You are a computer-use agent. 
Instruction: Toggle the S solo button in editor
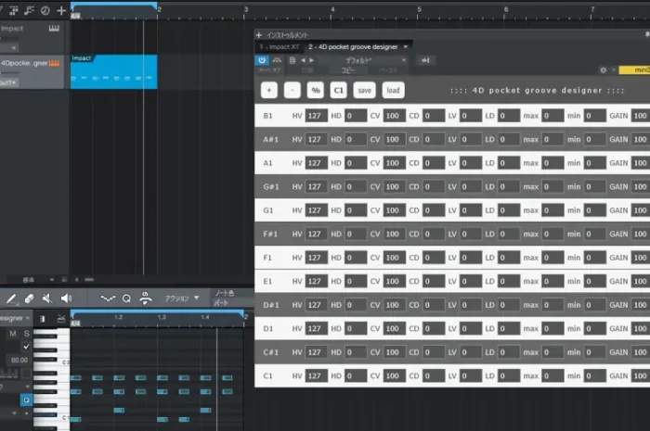click(27, 334)
